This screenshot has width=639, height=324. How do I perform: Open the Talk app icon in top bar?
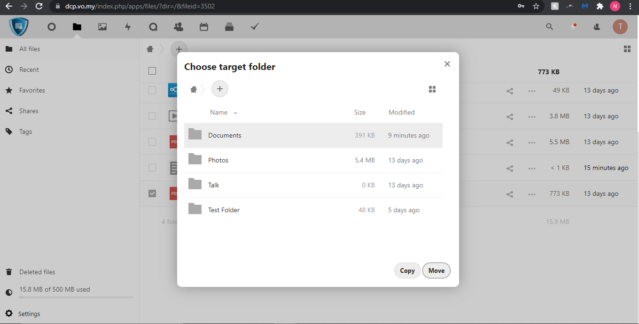pos(153,27)
